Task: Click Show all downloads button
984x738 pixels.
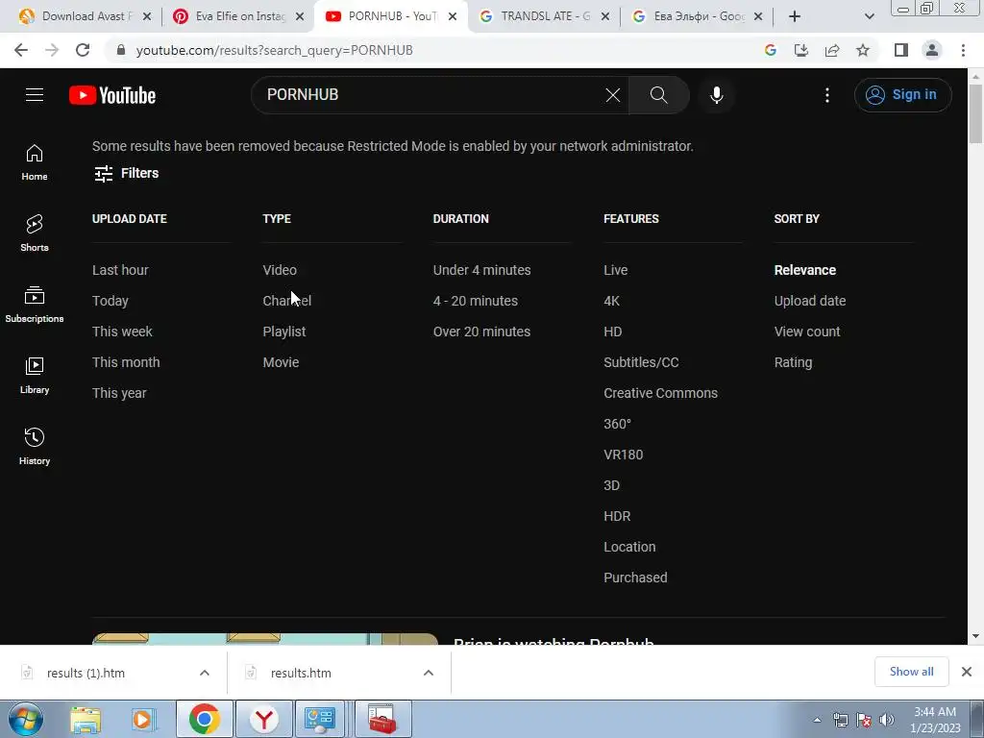Action: click(x=911, y=672)
